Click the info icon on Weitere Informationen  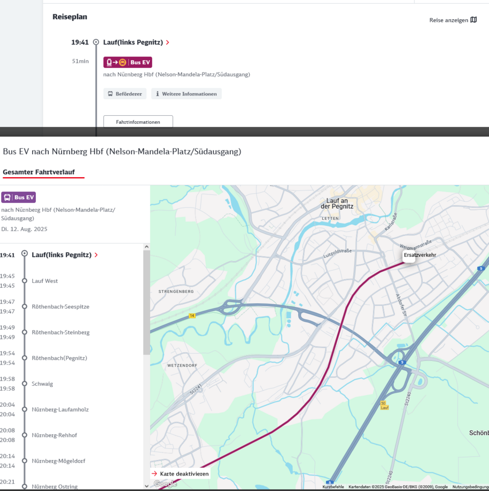click(x=158, y=94)
